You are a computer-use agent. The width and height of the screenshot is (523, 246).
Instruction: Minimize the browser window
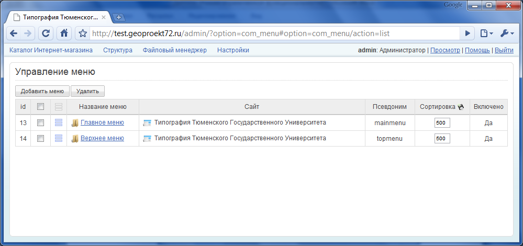tap(475, 6)
